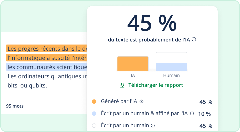The width and height of the screenshot is (240, 132).
Task: Click the blue dot for human-written AI-refined
Action: 94,114
